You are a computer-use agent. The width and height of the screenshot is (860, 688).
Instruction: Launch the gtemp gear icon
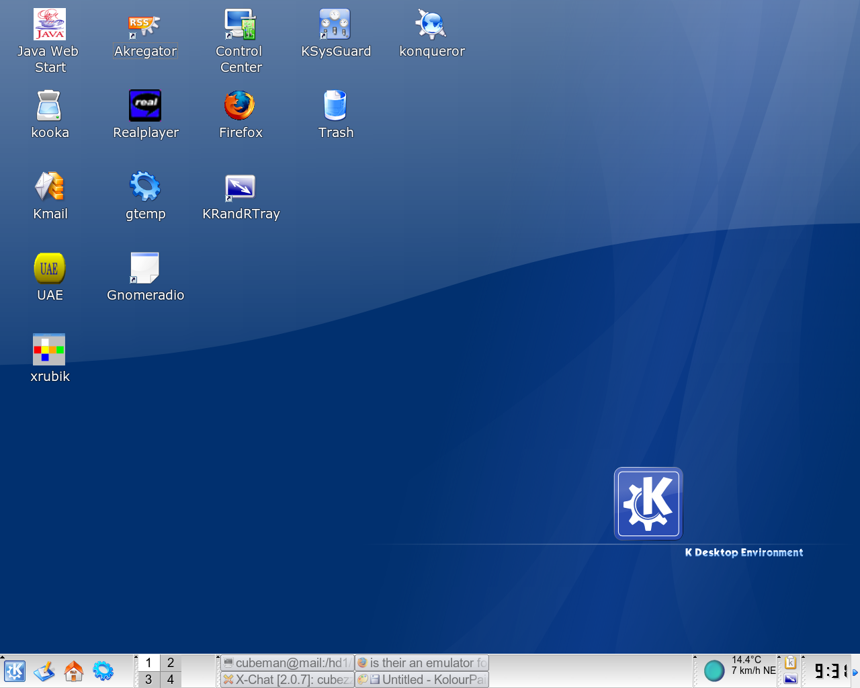(x=145, y=187)
